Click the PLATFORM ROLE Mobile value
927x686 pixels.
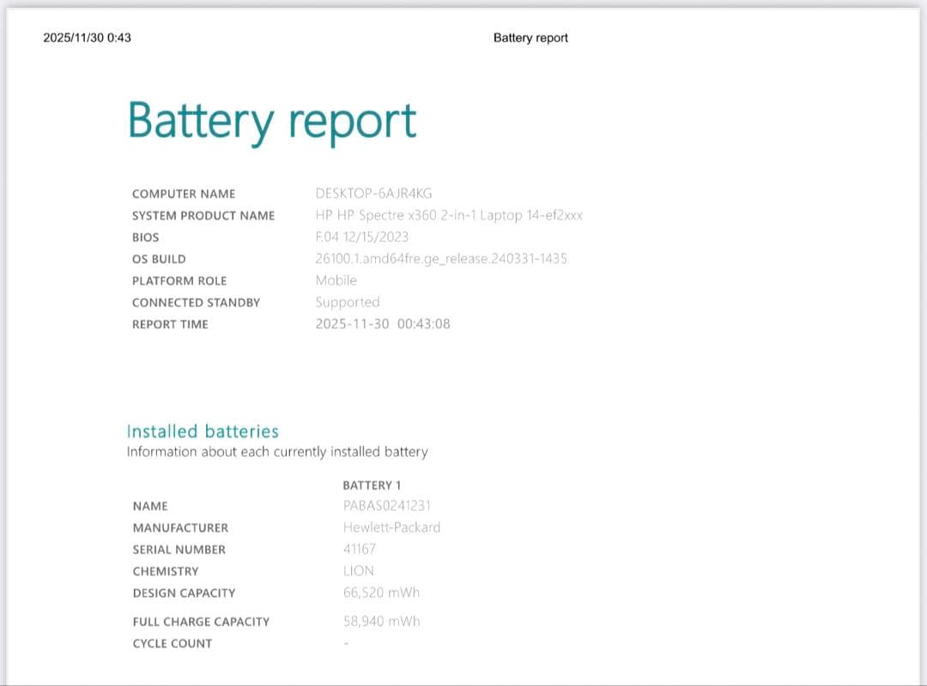point(337,280)
